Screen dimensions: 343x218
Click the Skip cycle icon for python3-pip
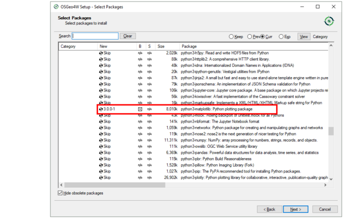[101, 171]
